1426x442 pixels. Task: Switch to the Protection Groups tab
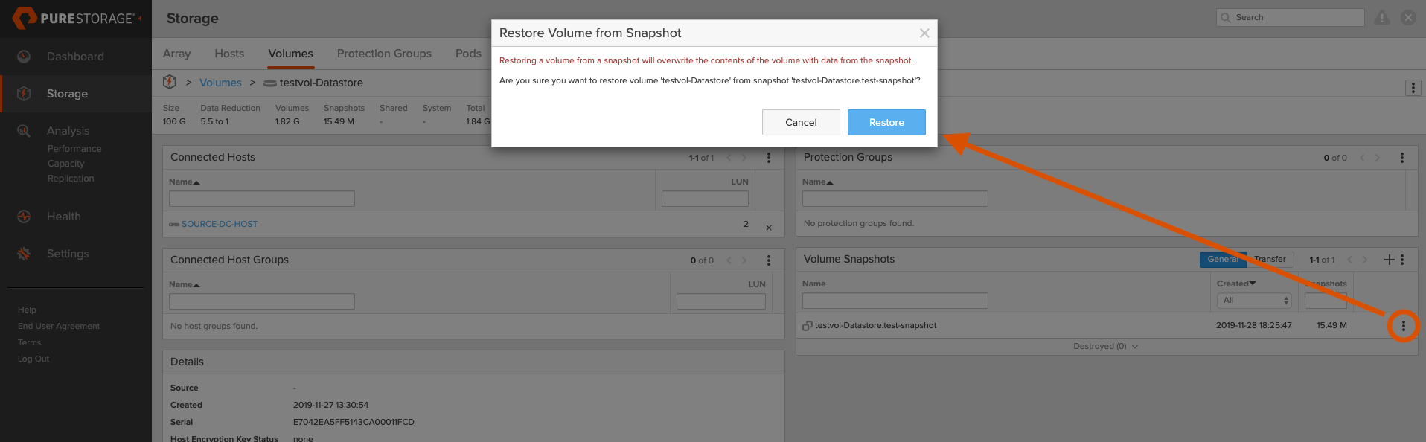click(384, 54)
